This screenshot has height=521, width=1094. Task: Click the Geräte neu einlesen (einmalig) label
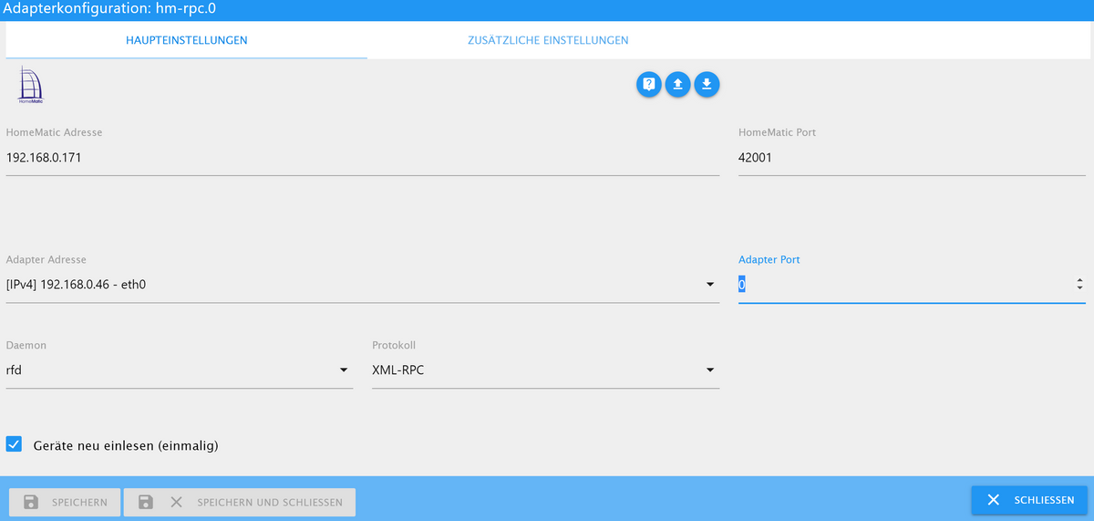(x=126, y=445)
